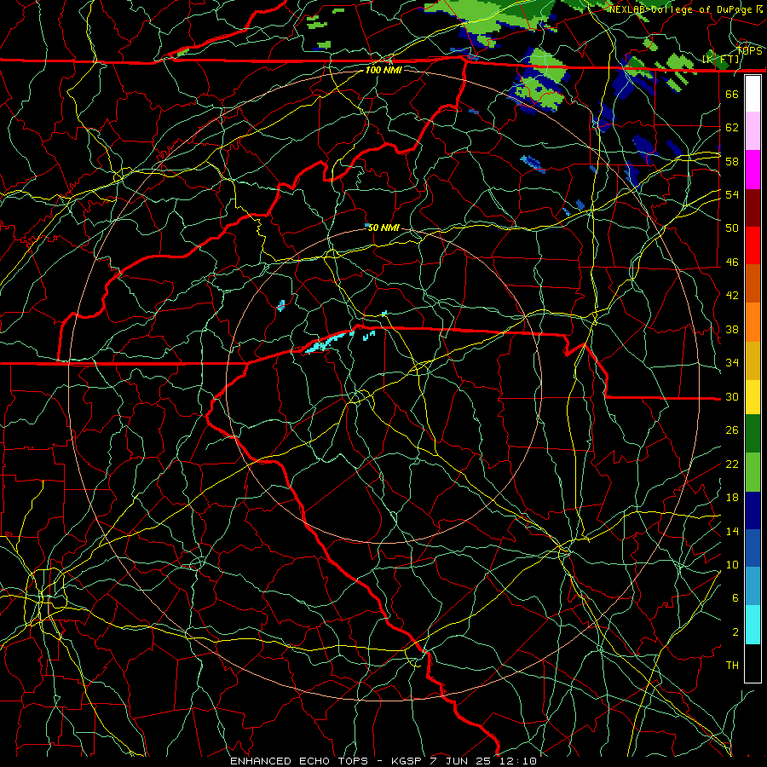Image resolution: width=767 pixels, height=767 pixels.
Task: Select the yellow legend swatch
Action: click(753, 397)
